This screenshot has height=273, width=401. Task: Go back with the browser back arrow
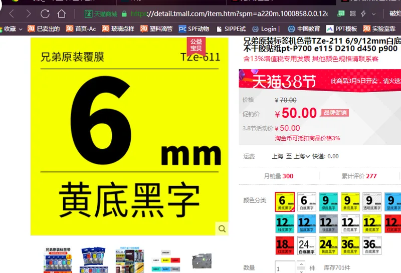pyautogui.click(x=12, y=14)
